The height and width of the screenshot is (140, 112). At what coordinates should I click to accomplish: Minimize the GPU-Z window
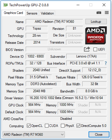[78, 5]
